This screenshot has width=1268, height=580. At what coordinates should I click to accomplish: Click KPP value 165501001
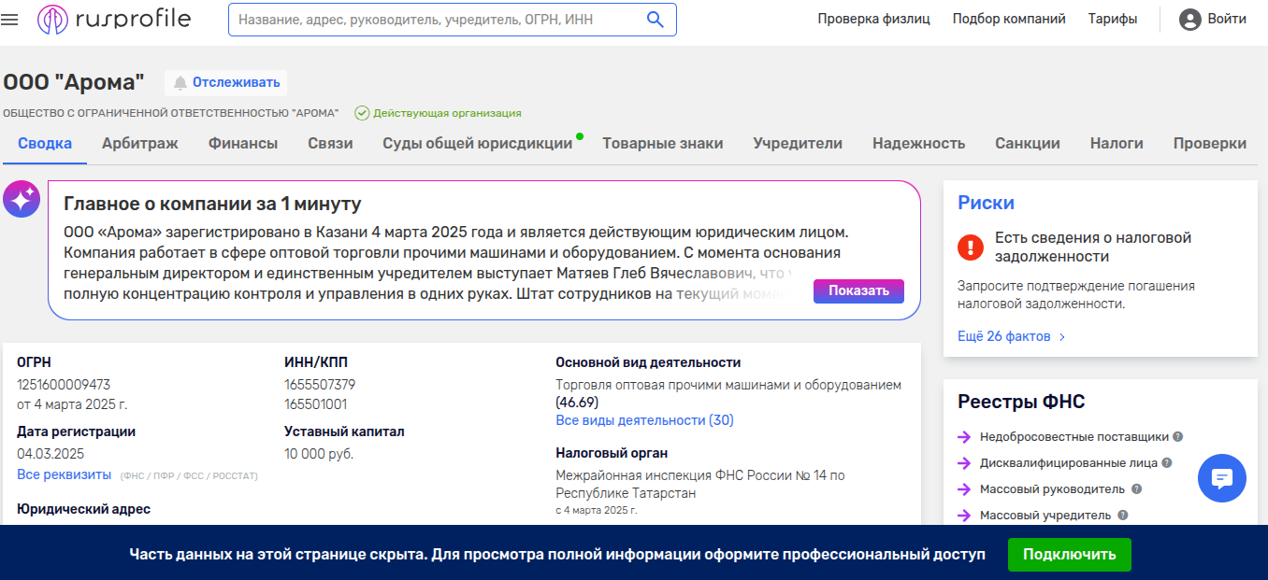pyautogui.click(x=315, y=404)
